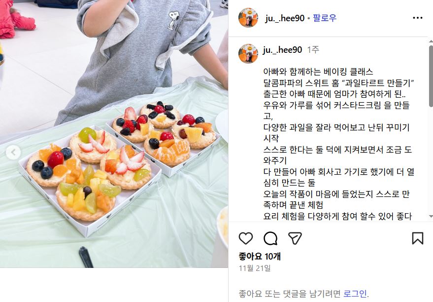Open the ju._.hee90 username in the header
Image resolution: width=433 pixels, height=302 pixels.
[x=284, y=18]
